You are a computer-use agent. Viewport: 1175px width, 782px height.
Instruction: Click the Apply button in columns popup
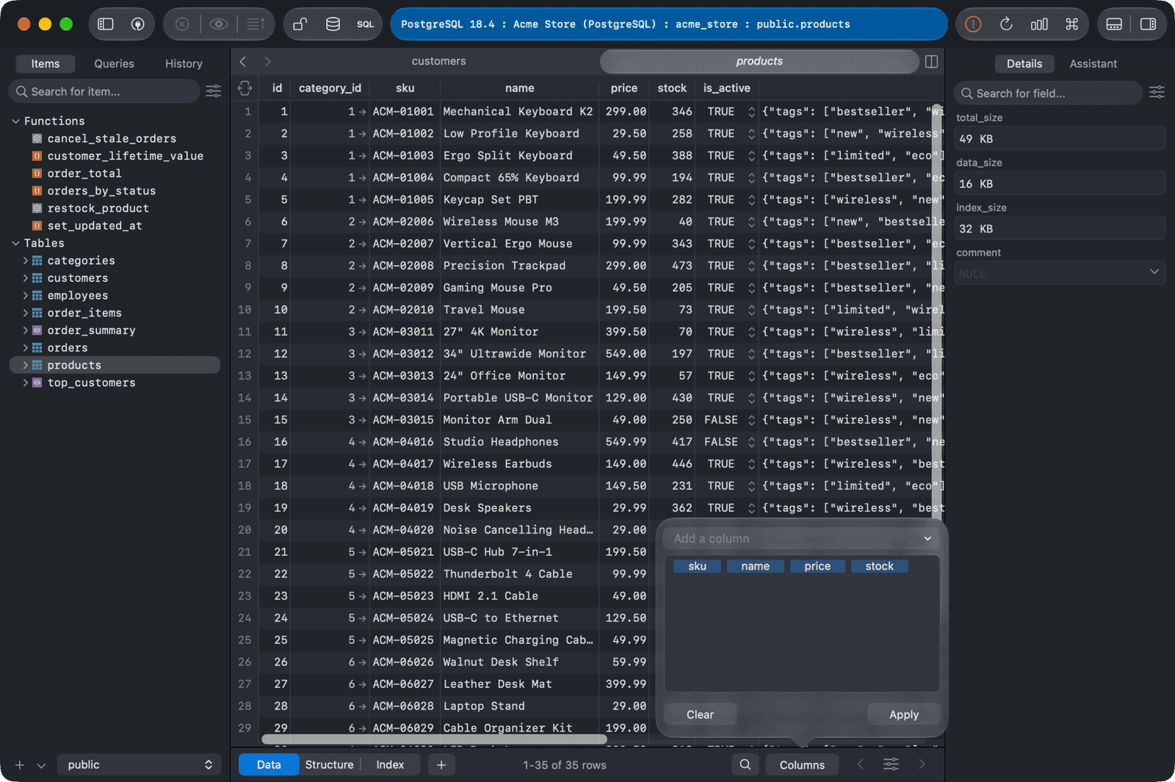tap(903, 714)
